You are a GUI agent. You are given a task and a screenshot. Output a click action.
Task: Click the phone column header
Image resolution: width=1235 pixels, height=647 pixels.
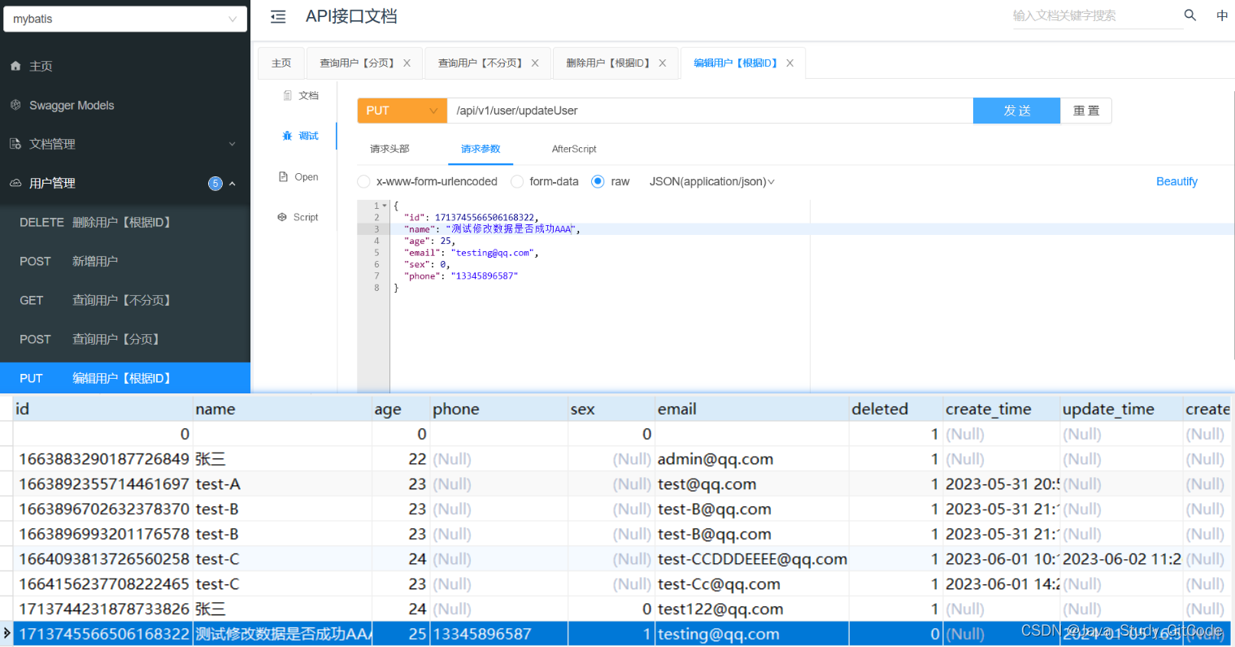[x=499, y=409]
